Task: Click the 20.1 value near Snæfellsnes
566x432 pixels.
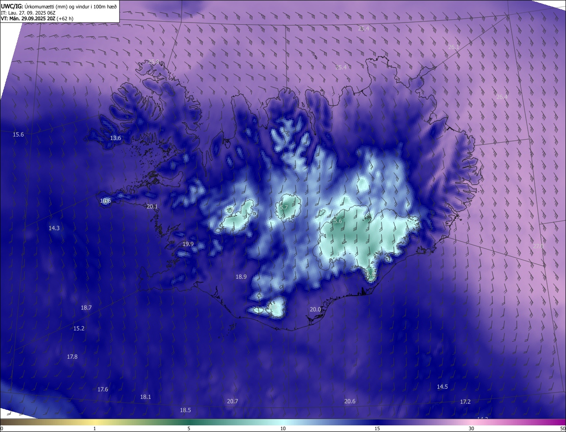Action: [152, 206]
